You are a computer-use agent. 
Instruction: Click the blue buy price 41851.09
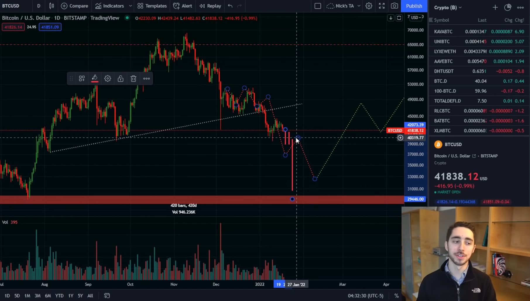(50, 27)
